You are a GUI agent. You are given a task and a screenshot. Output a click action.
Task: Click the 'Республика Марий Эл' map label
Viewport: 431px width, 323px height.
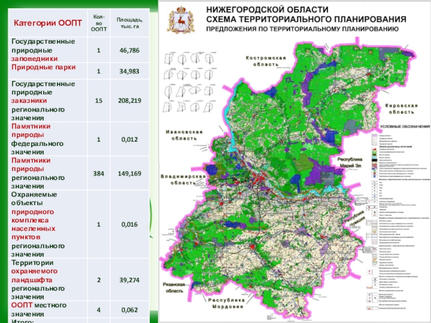(350, 163)
